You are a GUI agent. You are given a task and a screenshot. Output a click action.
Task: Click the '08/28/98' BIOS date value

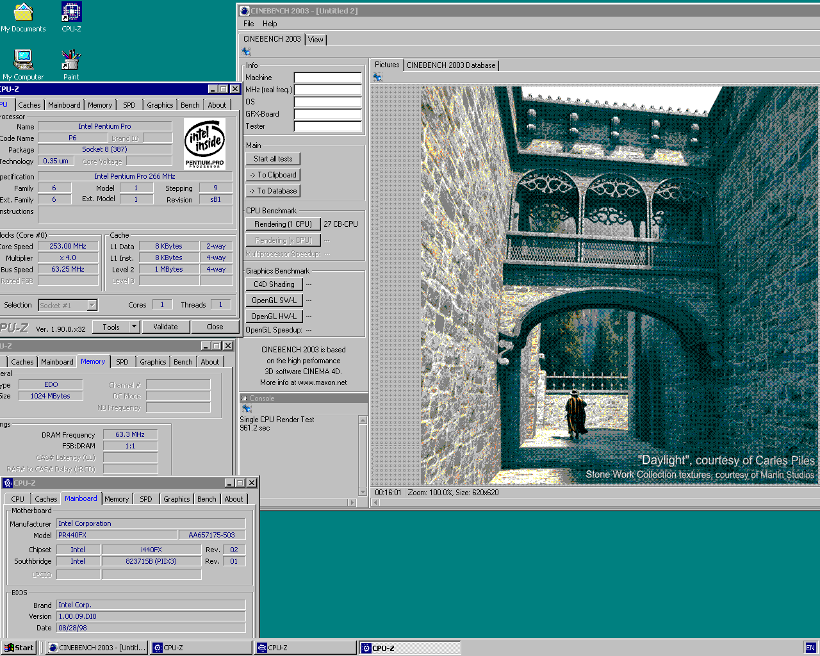click(151, 628)
